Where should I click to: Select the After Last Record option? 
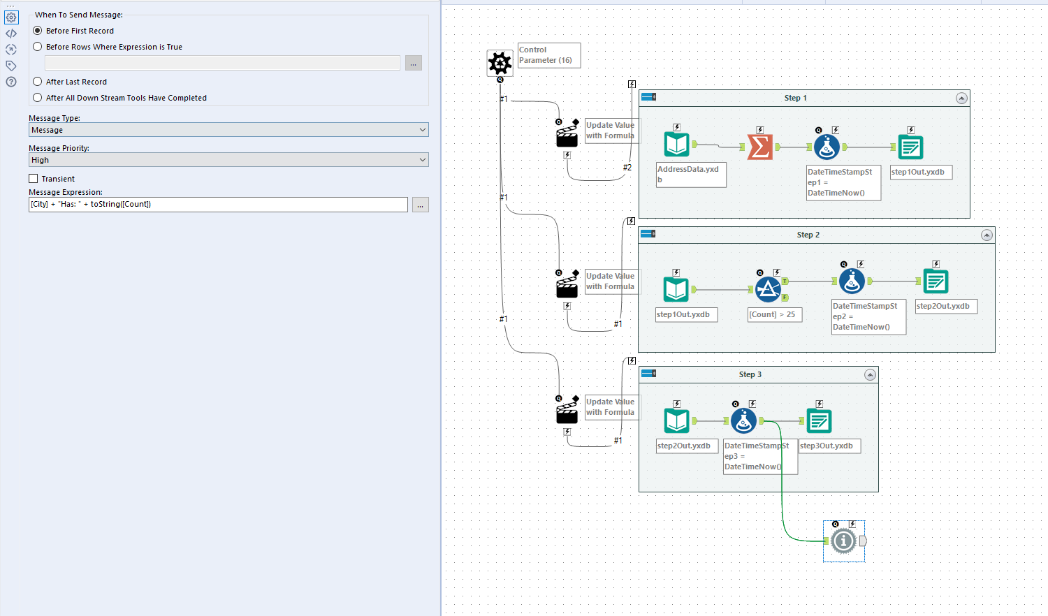pyautogui.click(x=37, y=81)
